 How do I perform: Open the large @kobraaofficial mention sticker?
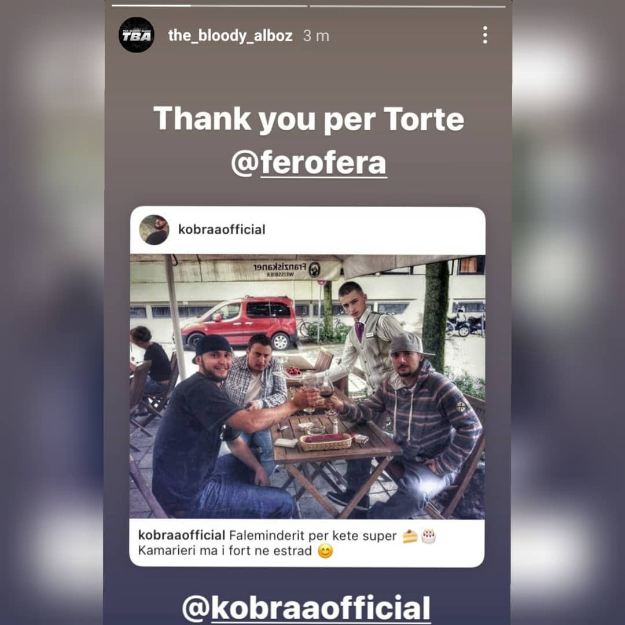(x=306, y=608)
